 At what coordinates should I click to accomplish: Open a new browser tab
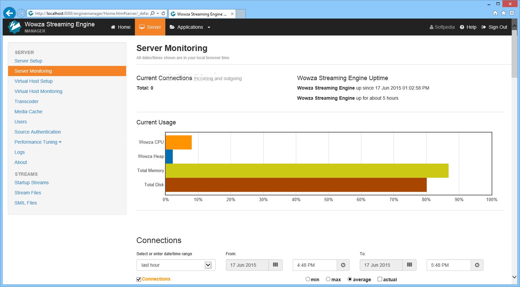240,14
